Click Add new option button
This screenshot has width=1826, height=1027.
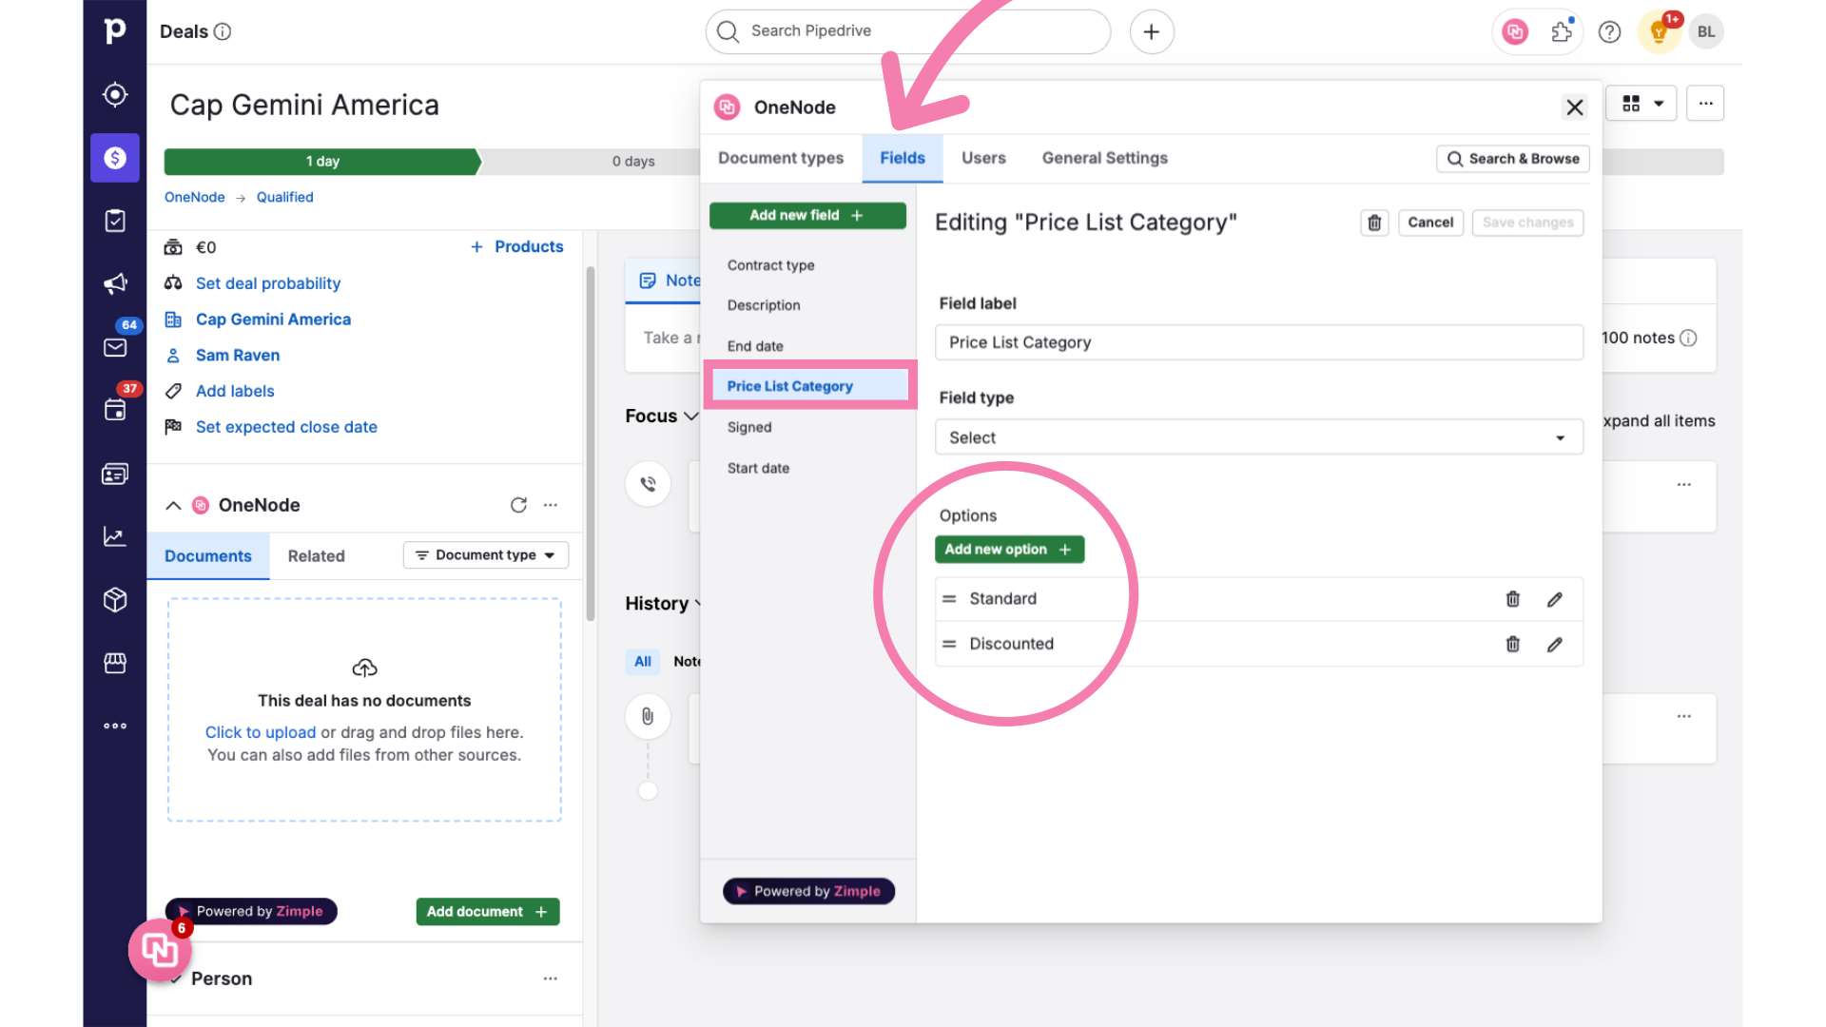tap(1009, 550)
